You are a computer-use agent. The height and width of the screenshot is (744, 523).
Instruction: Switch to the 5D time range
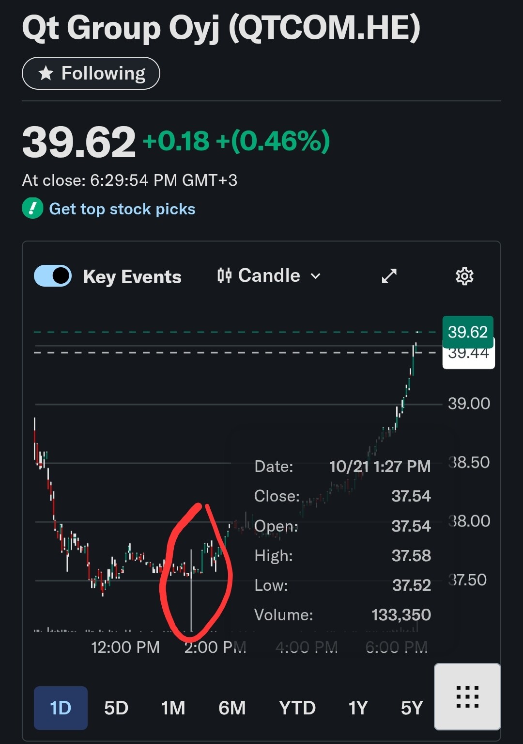(116, 708)
